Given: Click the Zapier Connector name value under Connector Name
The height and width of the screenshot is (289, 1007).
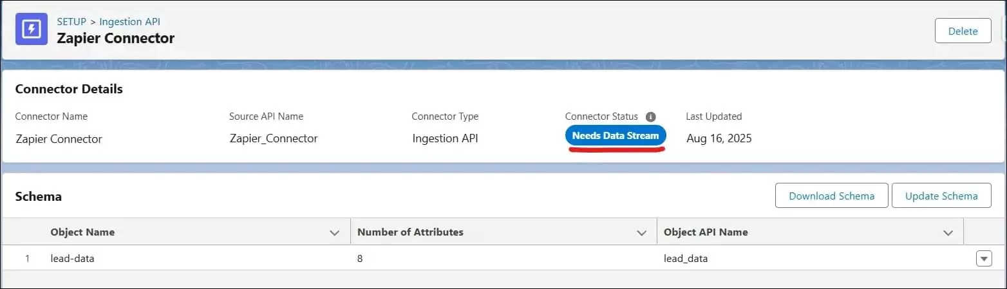Looking at the screenshot, I should coord(59,138).
